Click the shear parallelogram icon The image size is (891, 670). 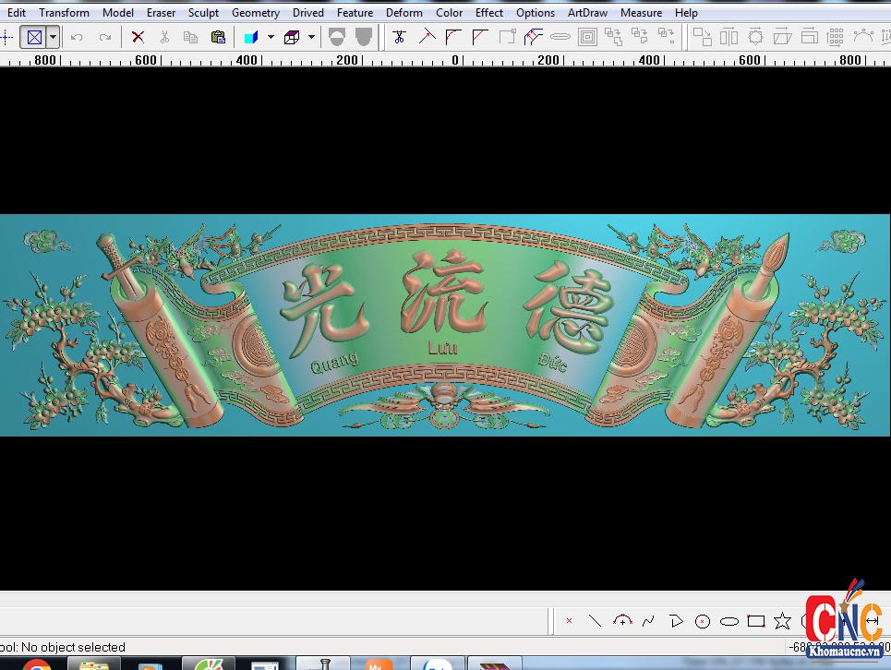pyautogui.click(x=782, y=38)
